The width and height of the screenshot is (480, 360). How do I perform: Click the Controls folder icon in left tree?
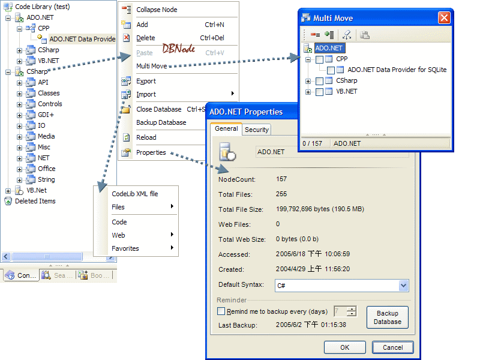click(x=31, y=104)
